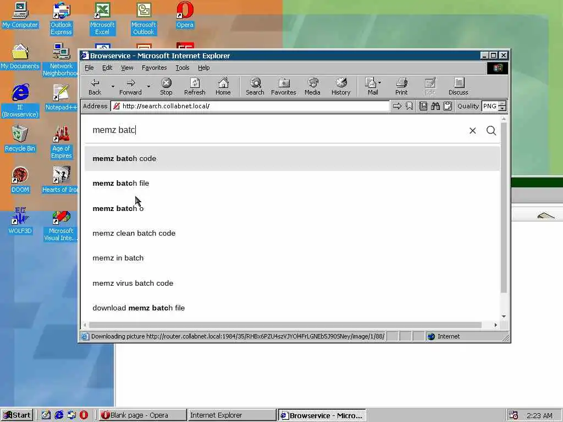Open the Search toolbar button
The width and height of the screenshot is (563, 422).
click(x=255, y=86)
